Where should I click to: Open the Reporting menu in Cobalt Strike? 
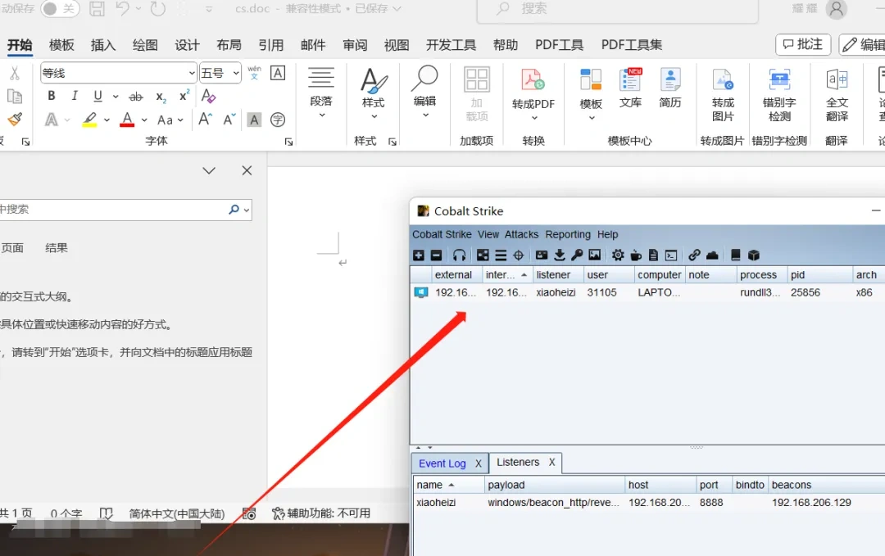568,234
